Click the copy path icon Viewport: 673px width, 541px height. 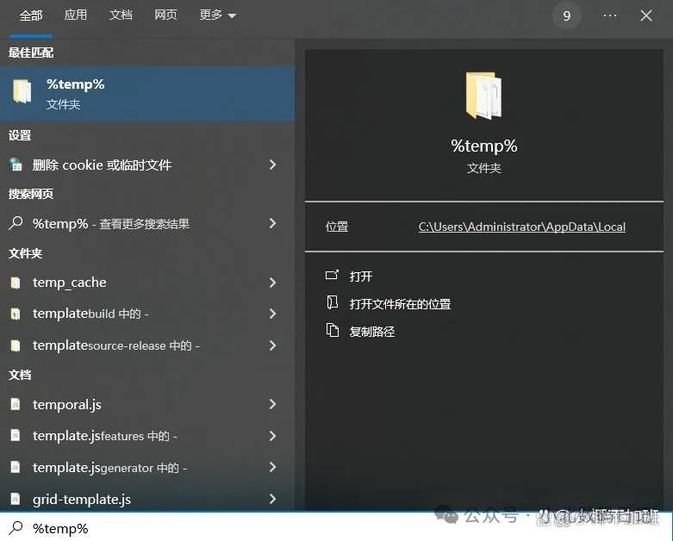333,330
